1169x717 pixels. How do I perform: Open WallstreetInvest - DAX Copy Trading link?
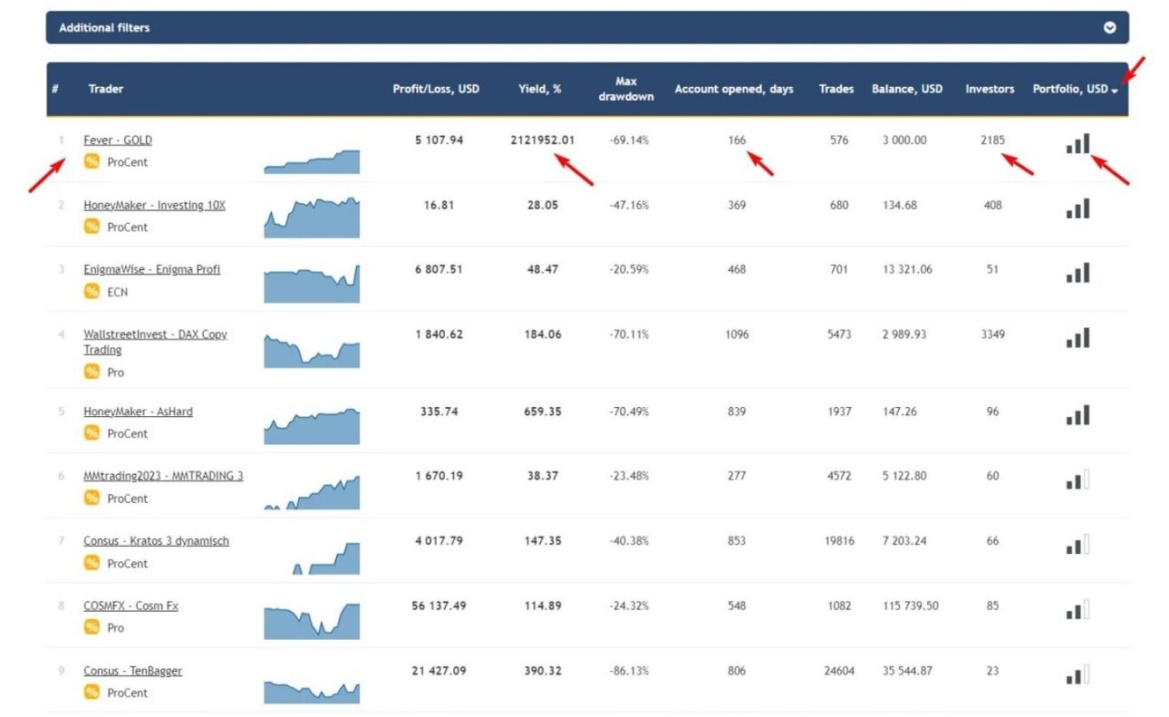click(x=155, y=342)
